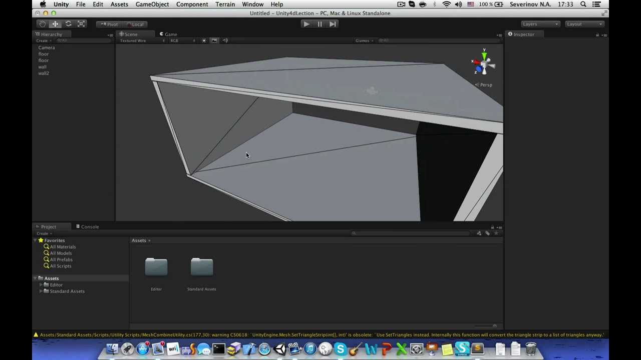Click the Pause button
The image size is (641, 360).
pos(319,24)
